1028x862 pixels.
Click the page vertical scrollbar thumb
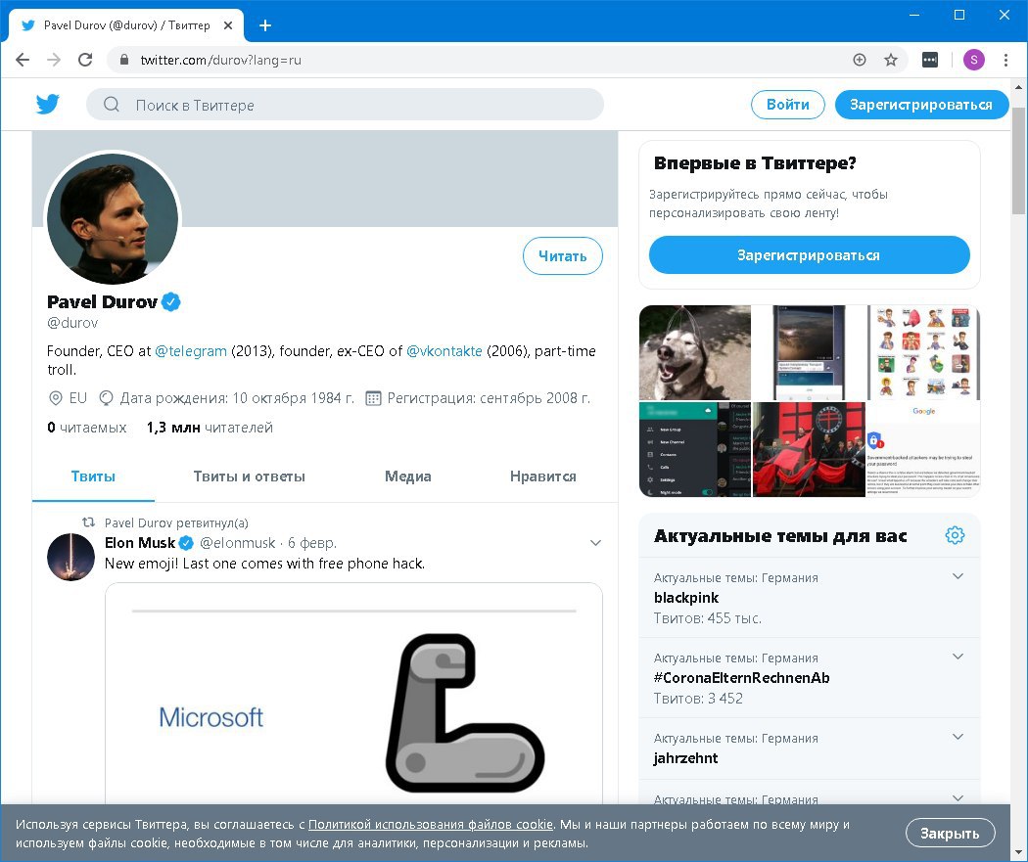[x=1018, y=160]
